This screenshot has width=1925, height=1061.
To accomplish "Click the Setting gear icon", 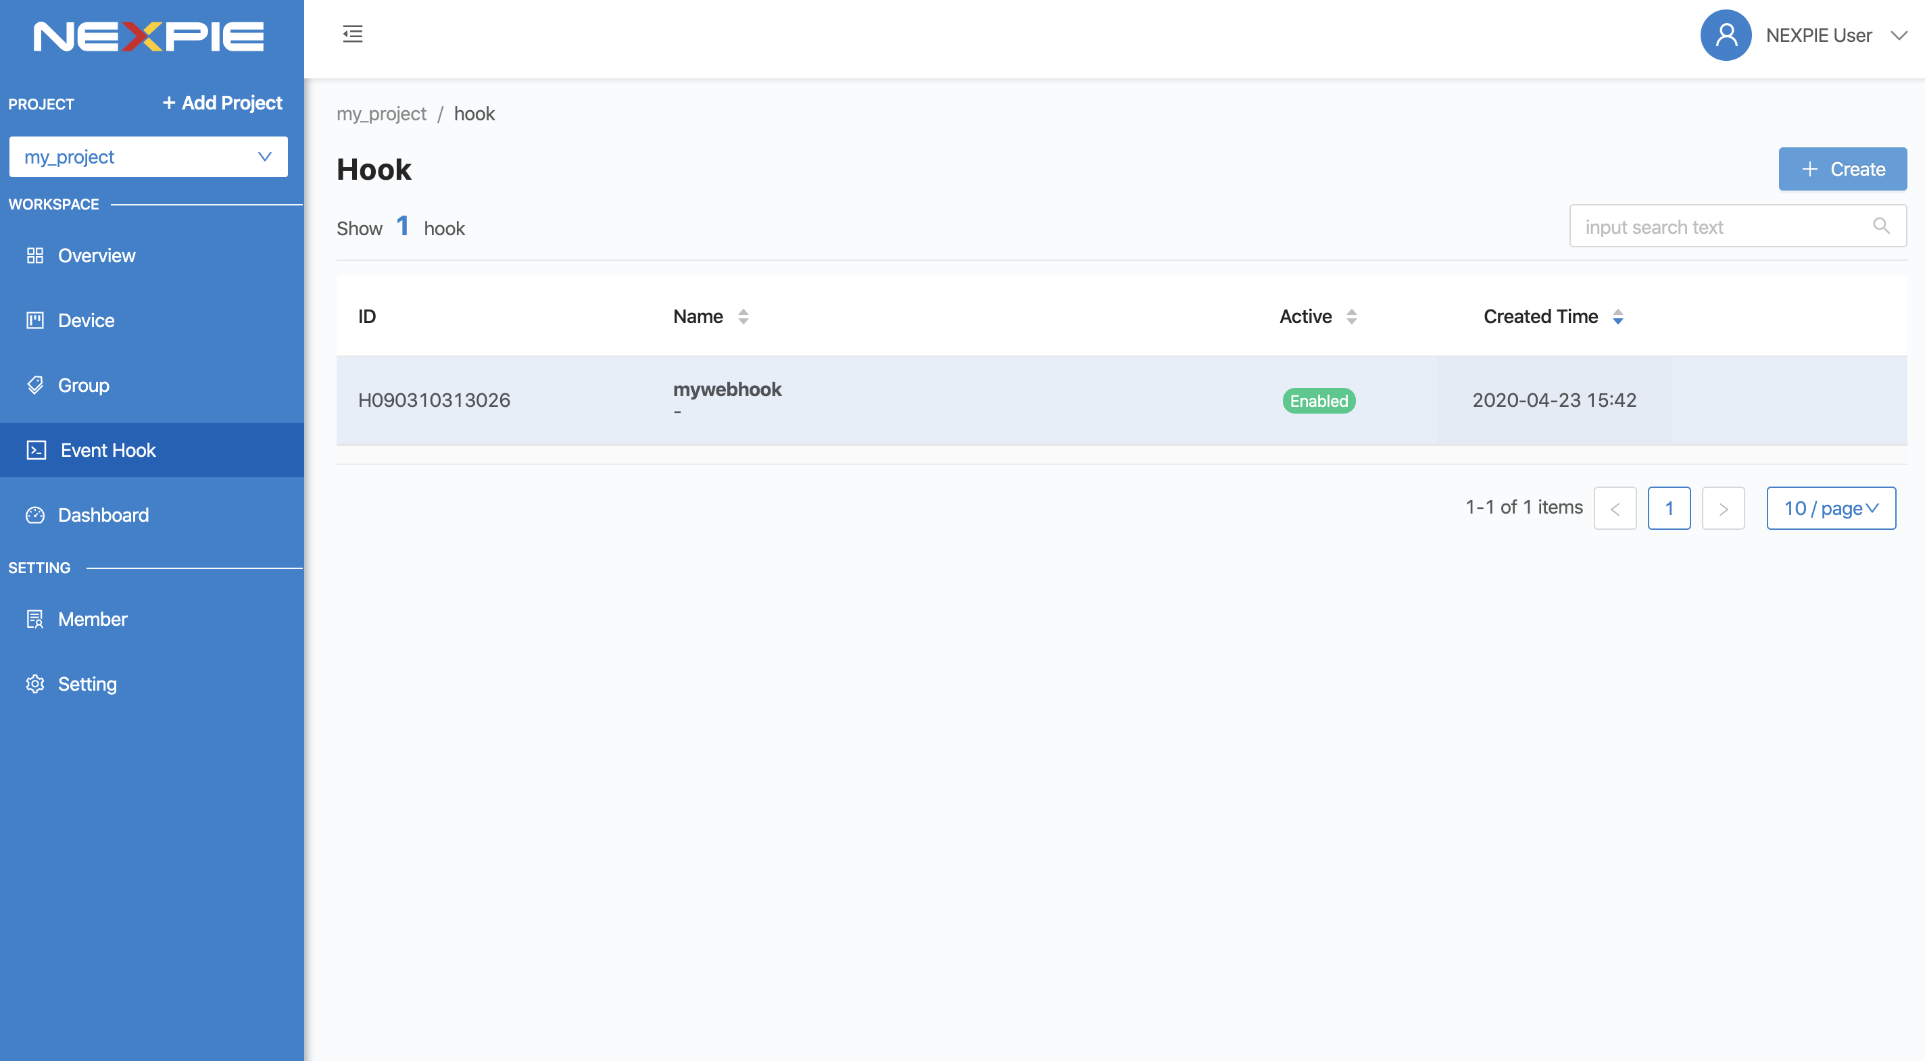I will coord(34,683).
